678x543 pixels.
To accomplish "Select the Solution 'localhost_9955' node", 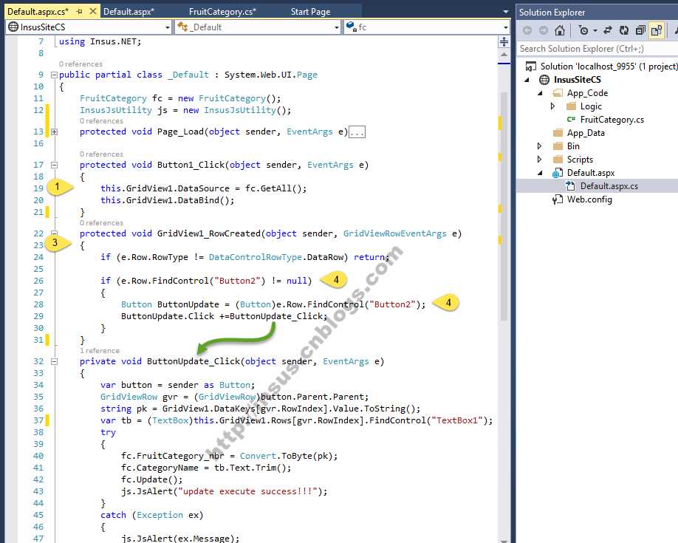I will (609, 66).
